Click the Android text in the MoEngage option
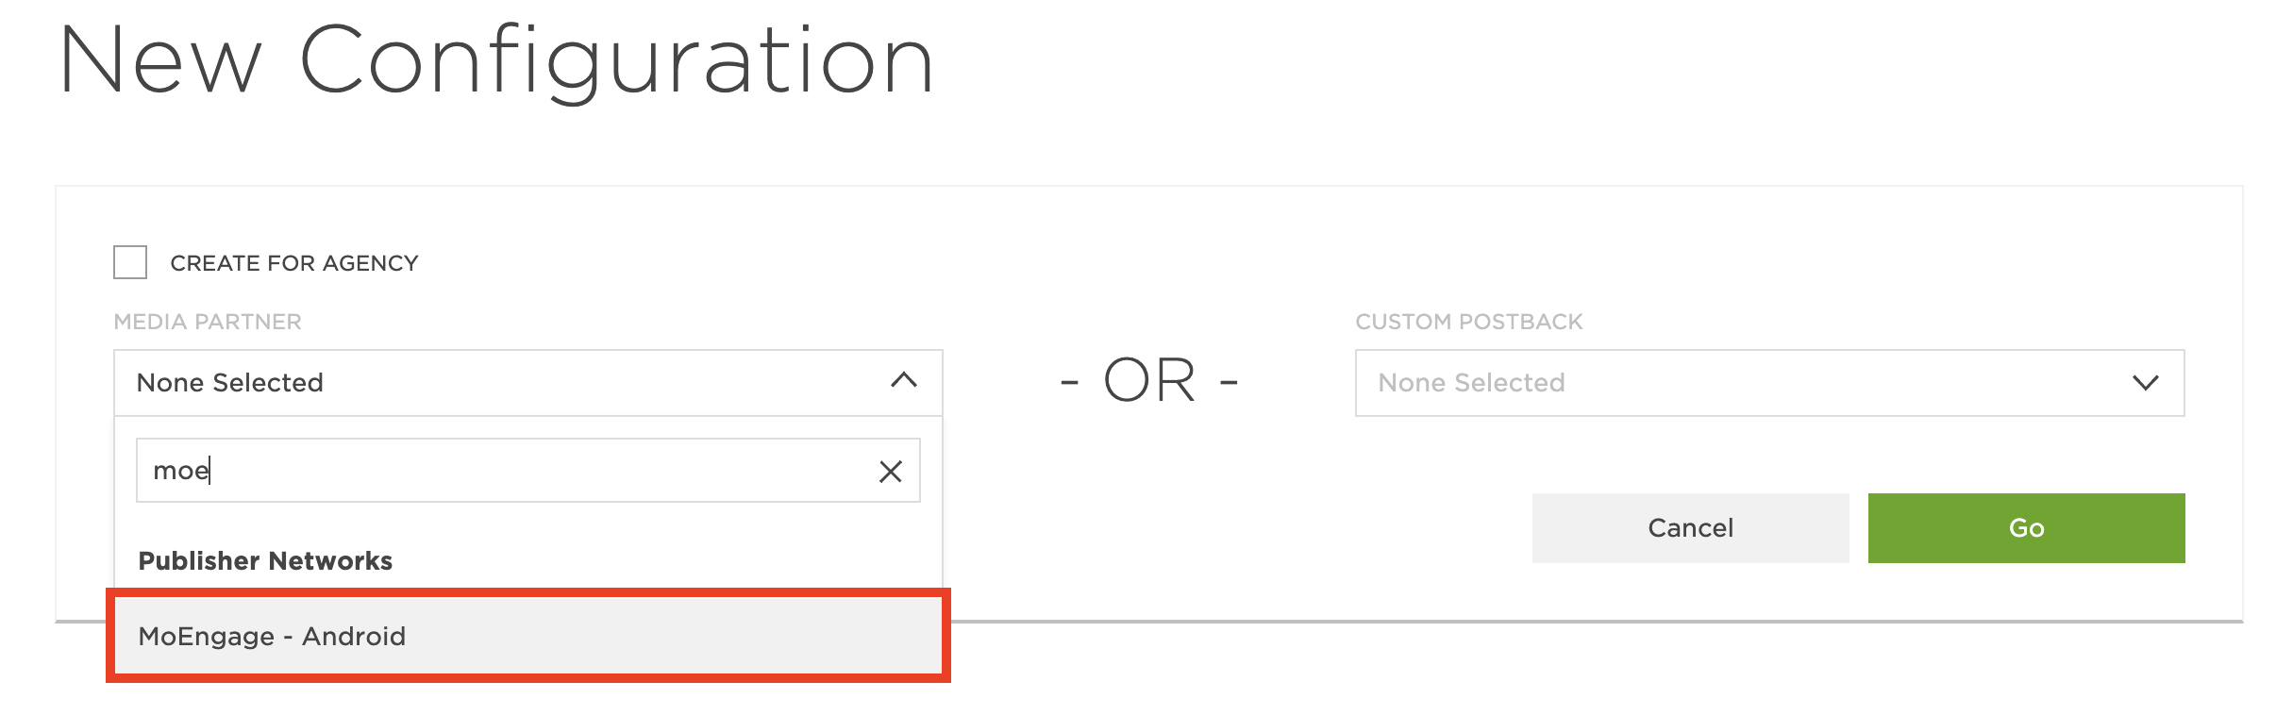The image size is (2293, 715). tap(354, 637)
